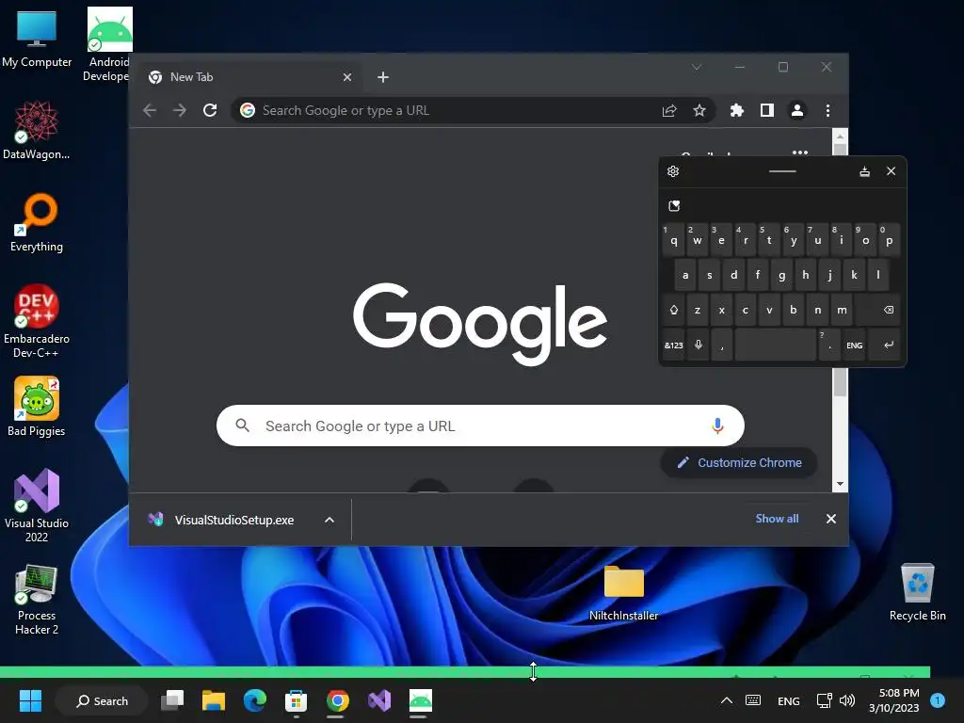Share this page icon in address bar
964x723 pixels.
669,110
